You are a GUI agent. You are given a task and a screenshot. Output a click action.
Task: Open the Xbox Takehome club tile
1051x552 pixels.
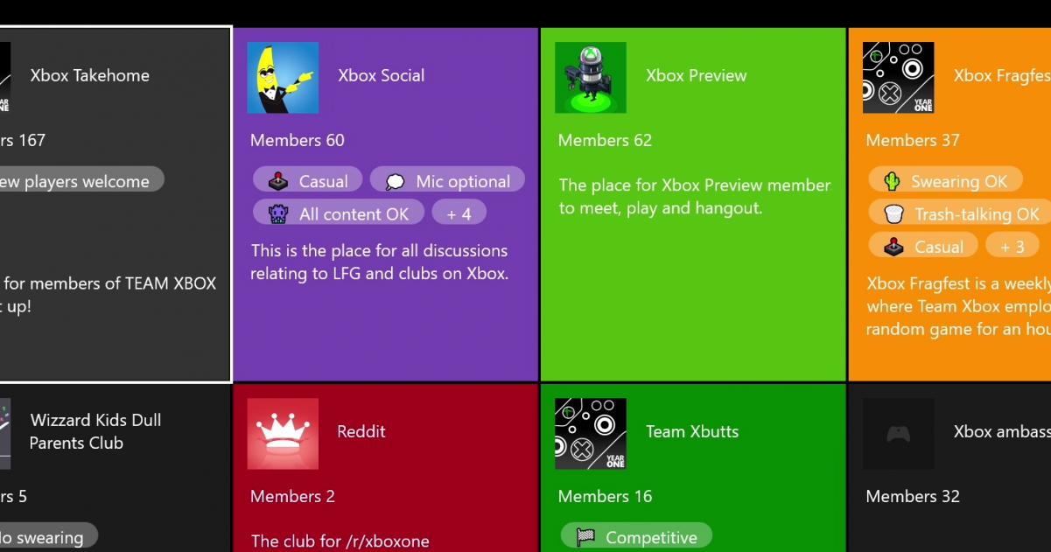click(x=115, y=205)
